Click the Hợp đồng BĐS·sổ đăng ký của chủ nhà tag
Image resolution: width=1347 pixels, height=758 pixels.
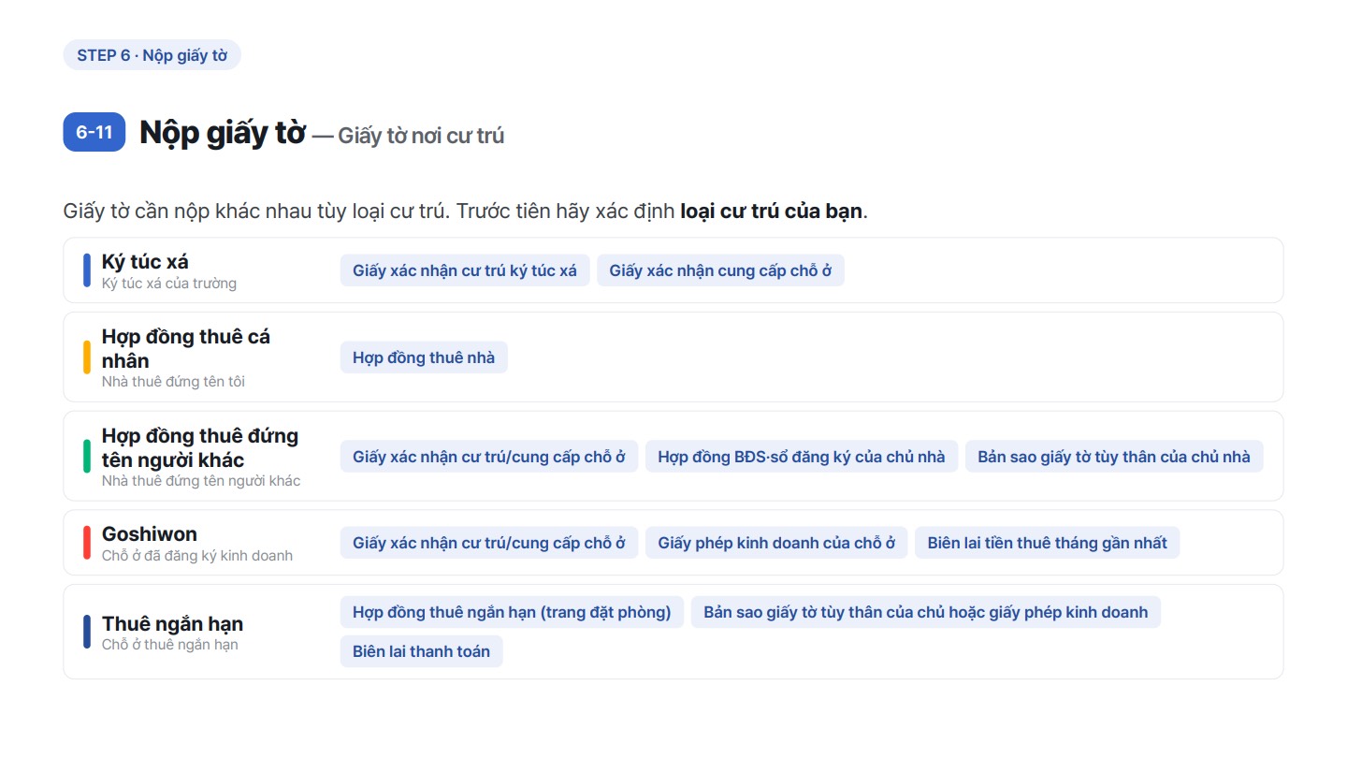point(802,457)
